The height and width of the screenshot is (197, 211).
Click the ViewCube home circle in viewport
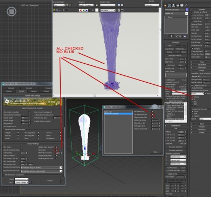[x=12, y=12]
